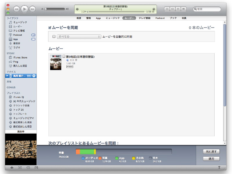The width and height of the screenshot is (232, 174).
Task: Toggle shuffle at the bottom bar
Action: point(20,168)
